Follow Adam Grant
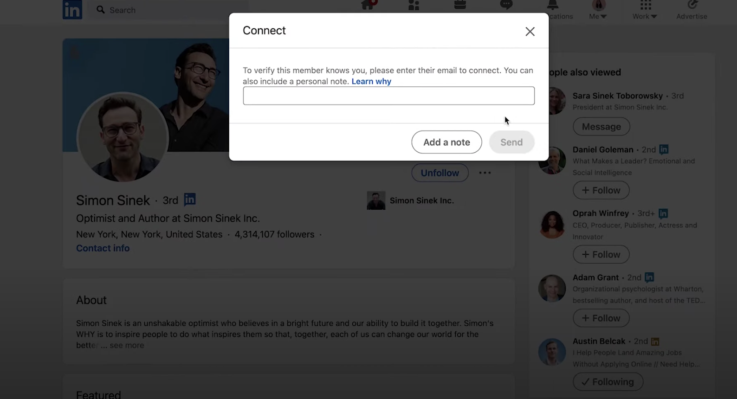Screen dimensions: 737x399 click(601, 318)
